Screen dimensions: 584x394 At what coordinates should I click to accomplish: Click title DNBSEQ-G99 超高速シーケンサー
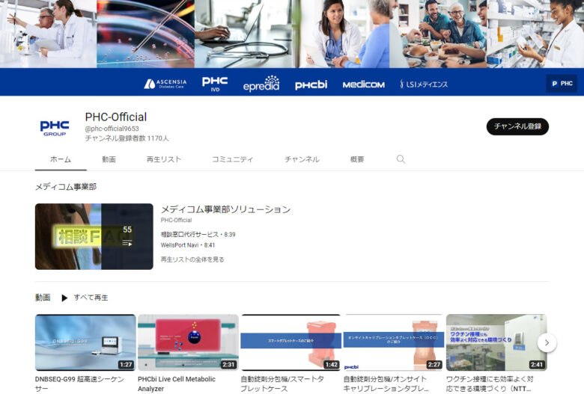79,384
